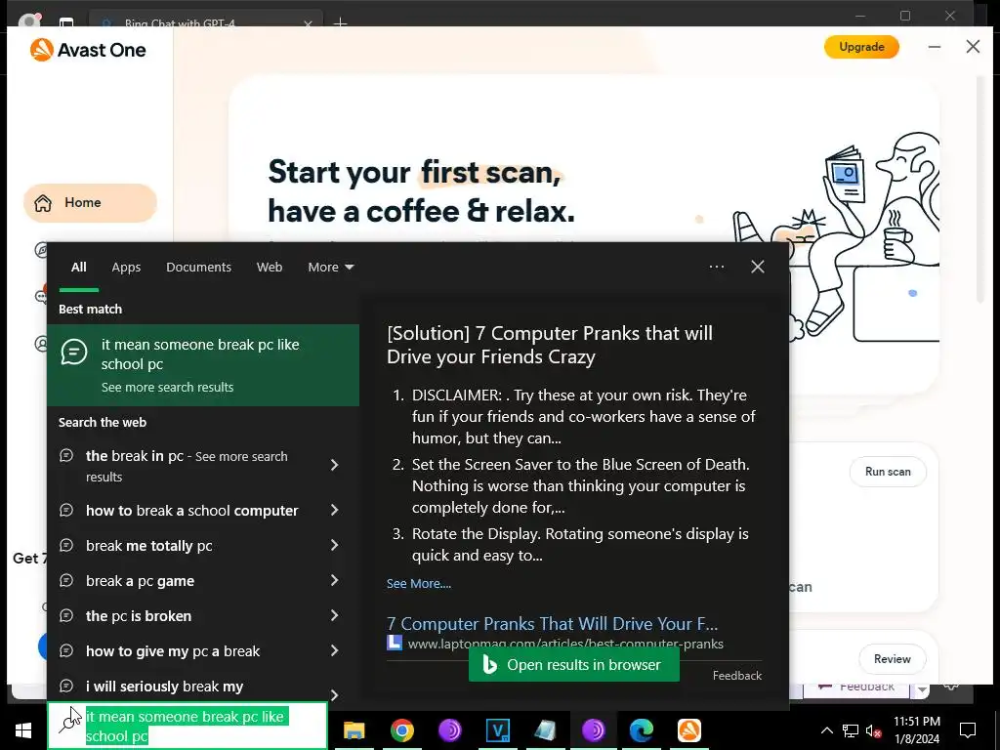Select suggestion 'i will seriously break my'
The image size is (1000, 750).
164,687
